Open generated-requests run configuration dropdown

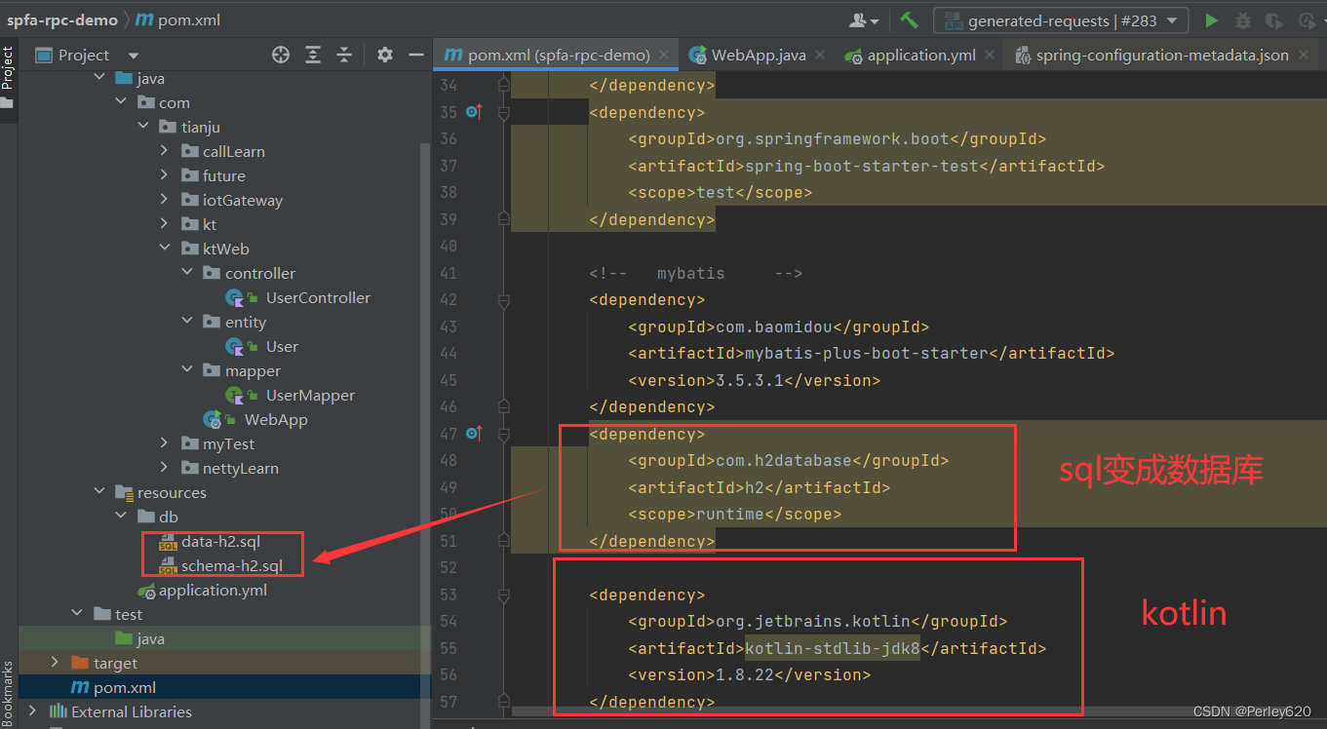coord(1060,20)
